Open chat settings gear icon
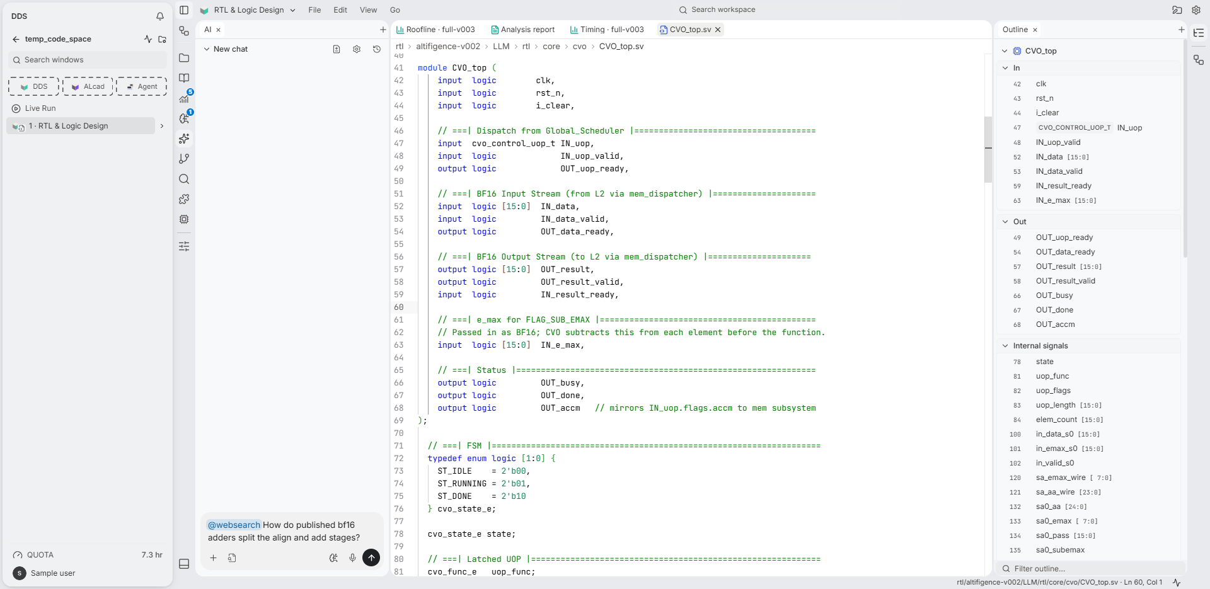 pyautogui.click(x=357, y=49)
